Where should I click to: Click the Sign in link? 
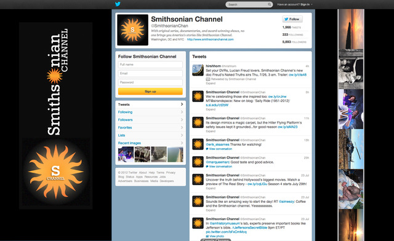coord(305,4)
